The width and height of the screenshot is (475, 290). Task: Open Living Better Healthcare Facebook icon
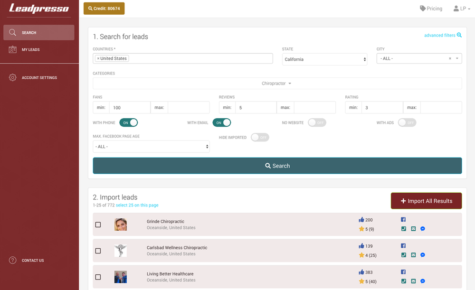point(403,272)
